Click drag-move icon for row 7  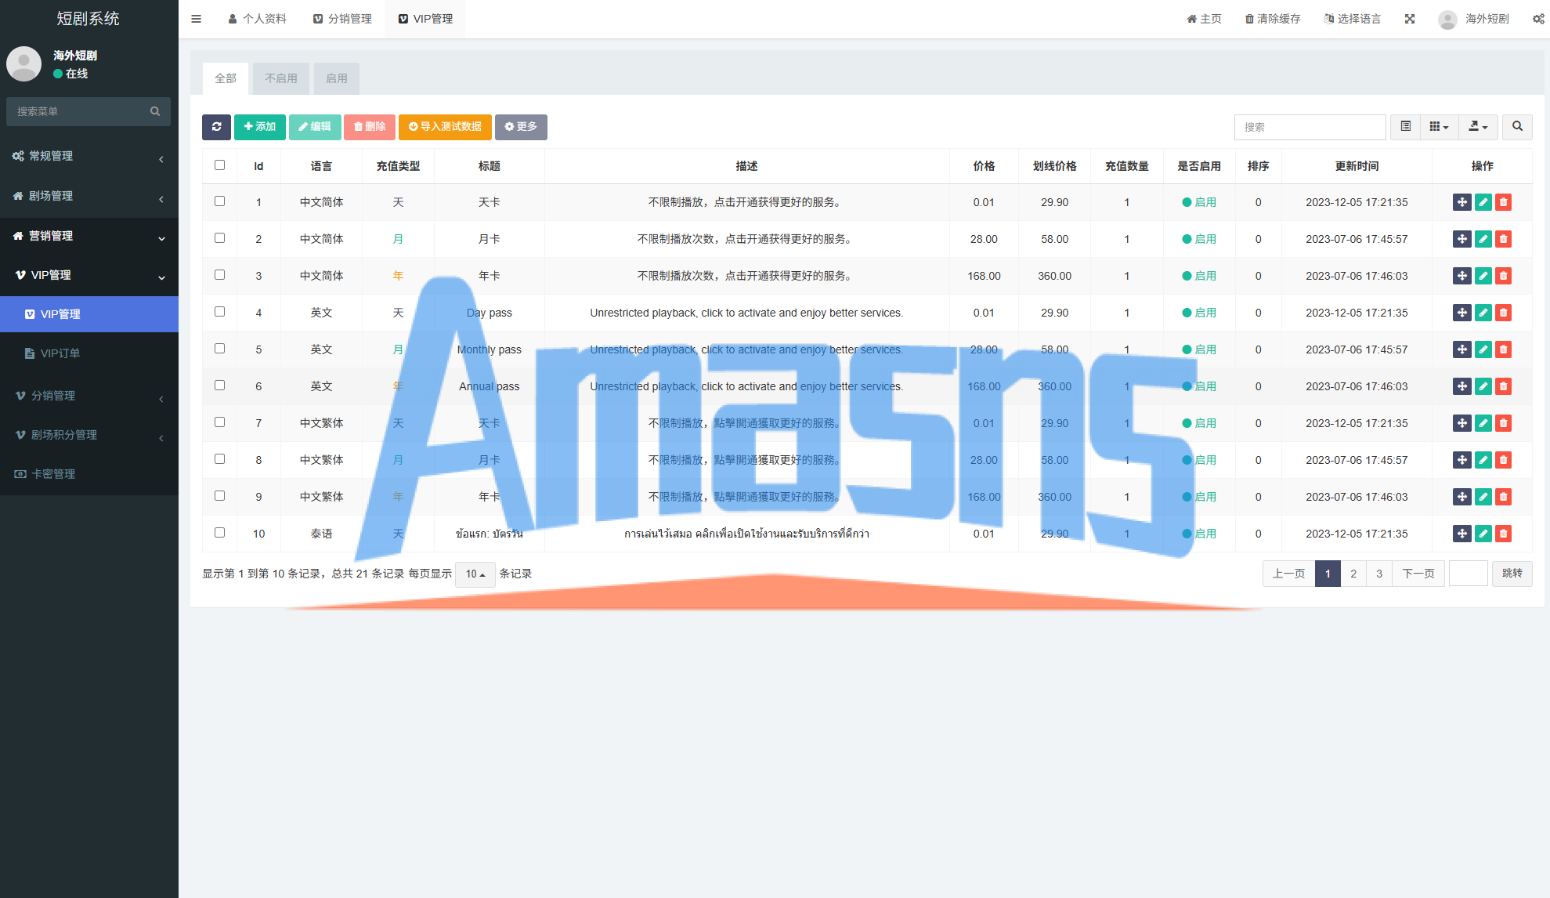(x=1461, y=423)
